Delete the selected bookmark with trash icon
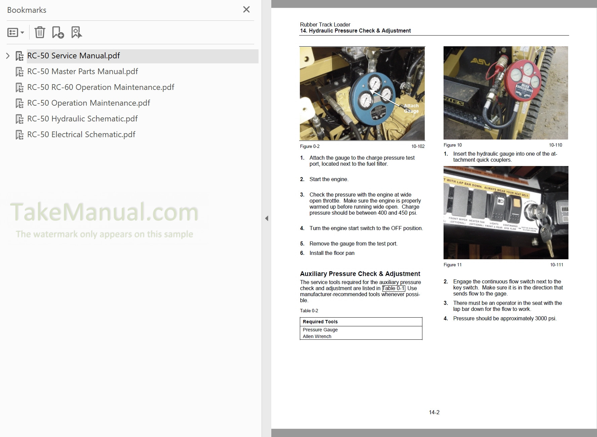The width and height of the screenshot is (597, 437). tap(40, 32)
